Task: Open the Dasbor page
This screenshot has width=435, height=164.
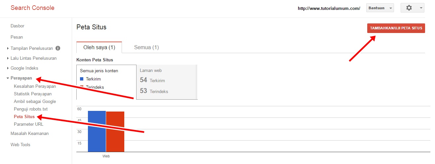Action: (x=18, y=26)
